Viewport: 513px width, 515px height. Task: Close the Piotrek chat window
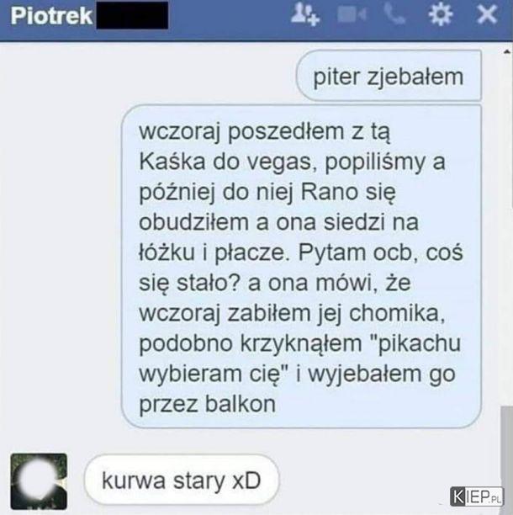[486, 15]
